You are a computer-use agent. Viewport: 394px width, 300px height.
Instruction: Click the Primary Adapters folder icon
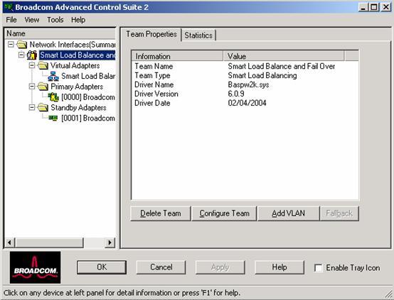pyautogui.click(x=43, y=87)
